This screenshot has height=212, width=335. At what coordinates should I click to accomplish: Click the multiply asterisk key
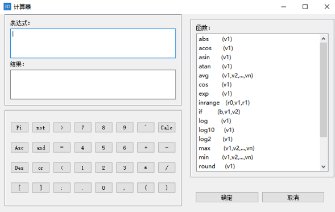(146, 168)
